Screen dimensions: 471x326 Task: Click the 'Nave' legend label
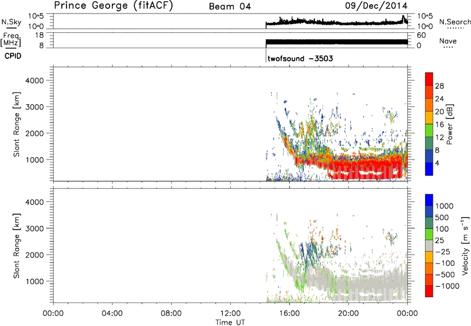[448, 41]
